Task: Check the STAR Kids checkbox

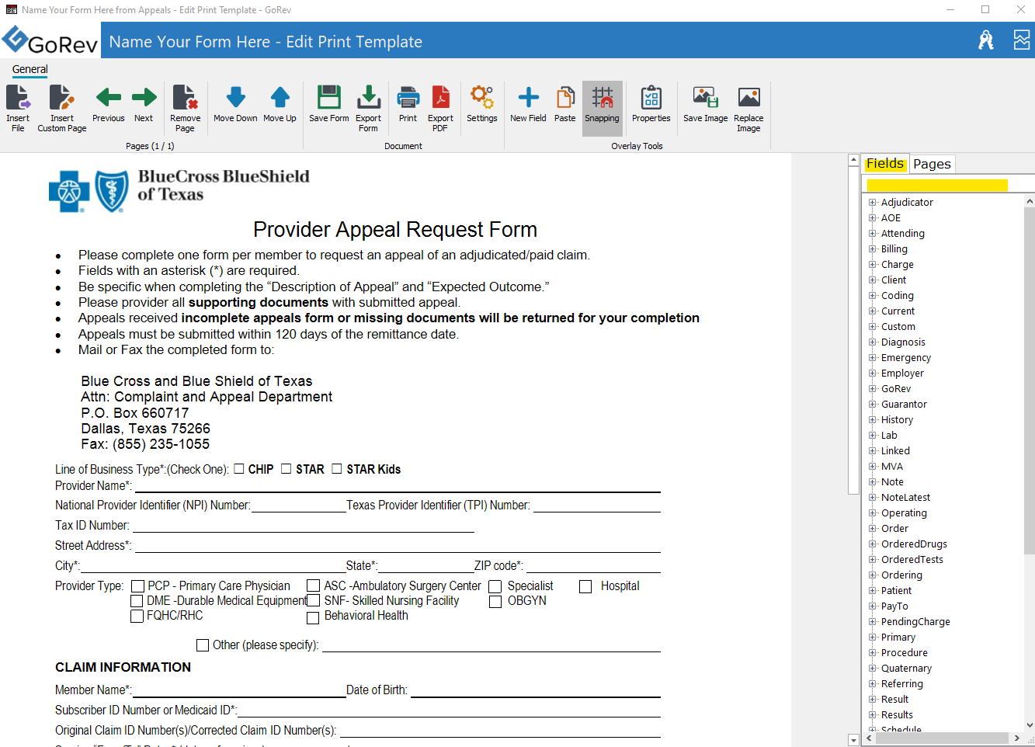Action: (x=337, y=469)
